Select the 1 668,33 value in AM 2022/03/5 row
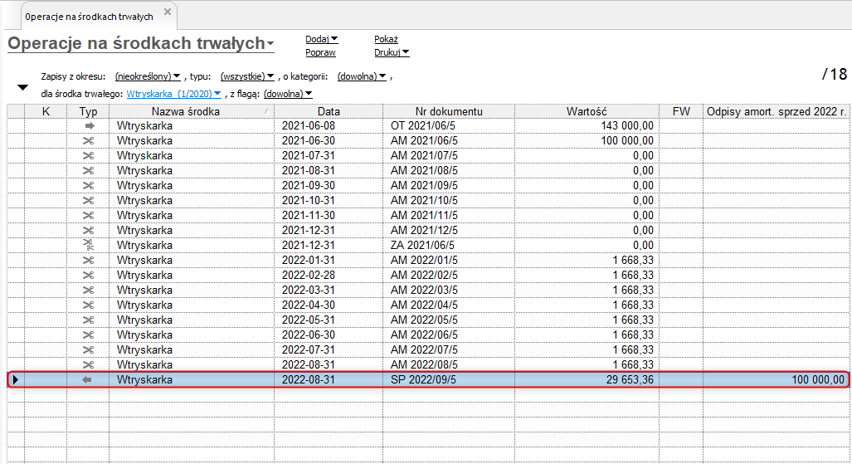Screen dimensions: 852x464 point(587,291)
